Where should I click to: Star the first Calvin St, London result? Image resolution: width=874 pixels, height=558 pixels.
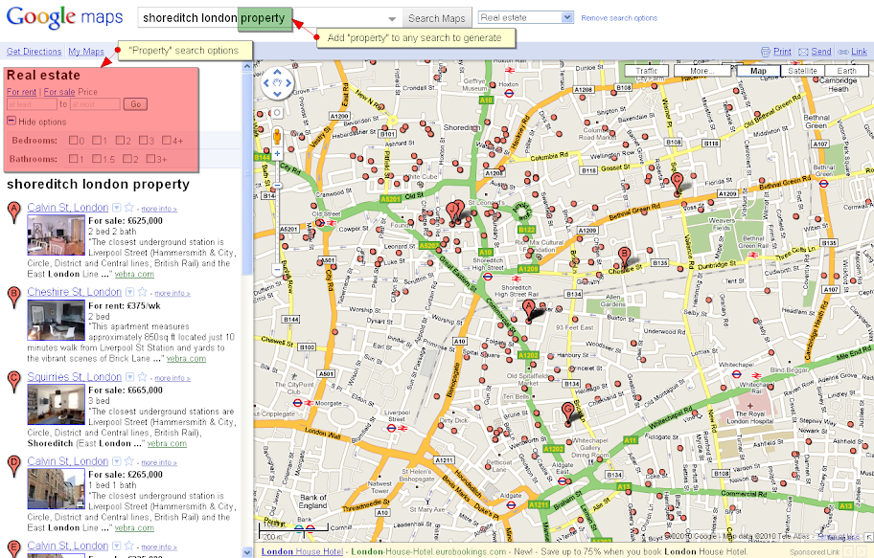point(129,208)
